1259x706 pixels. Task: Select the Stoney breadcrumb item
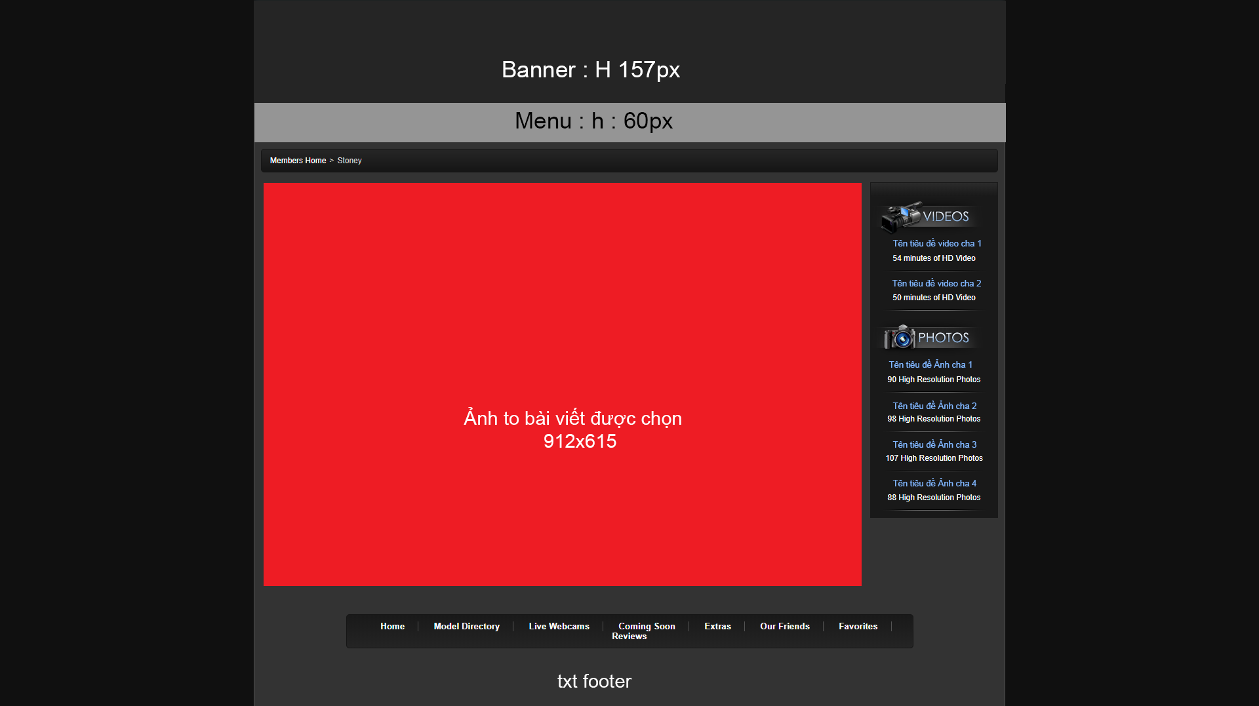(x=350, y=161)
